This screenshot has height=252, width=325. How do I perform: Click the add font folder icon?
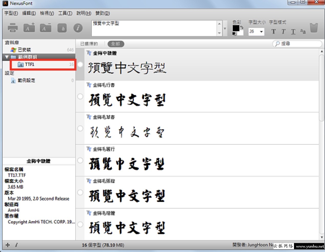point(29,27)
